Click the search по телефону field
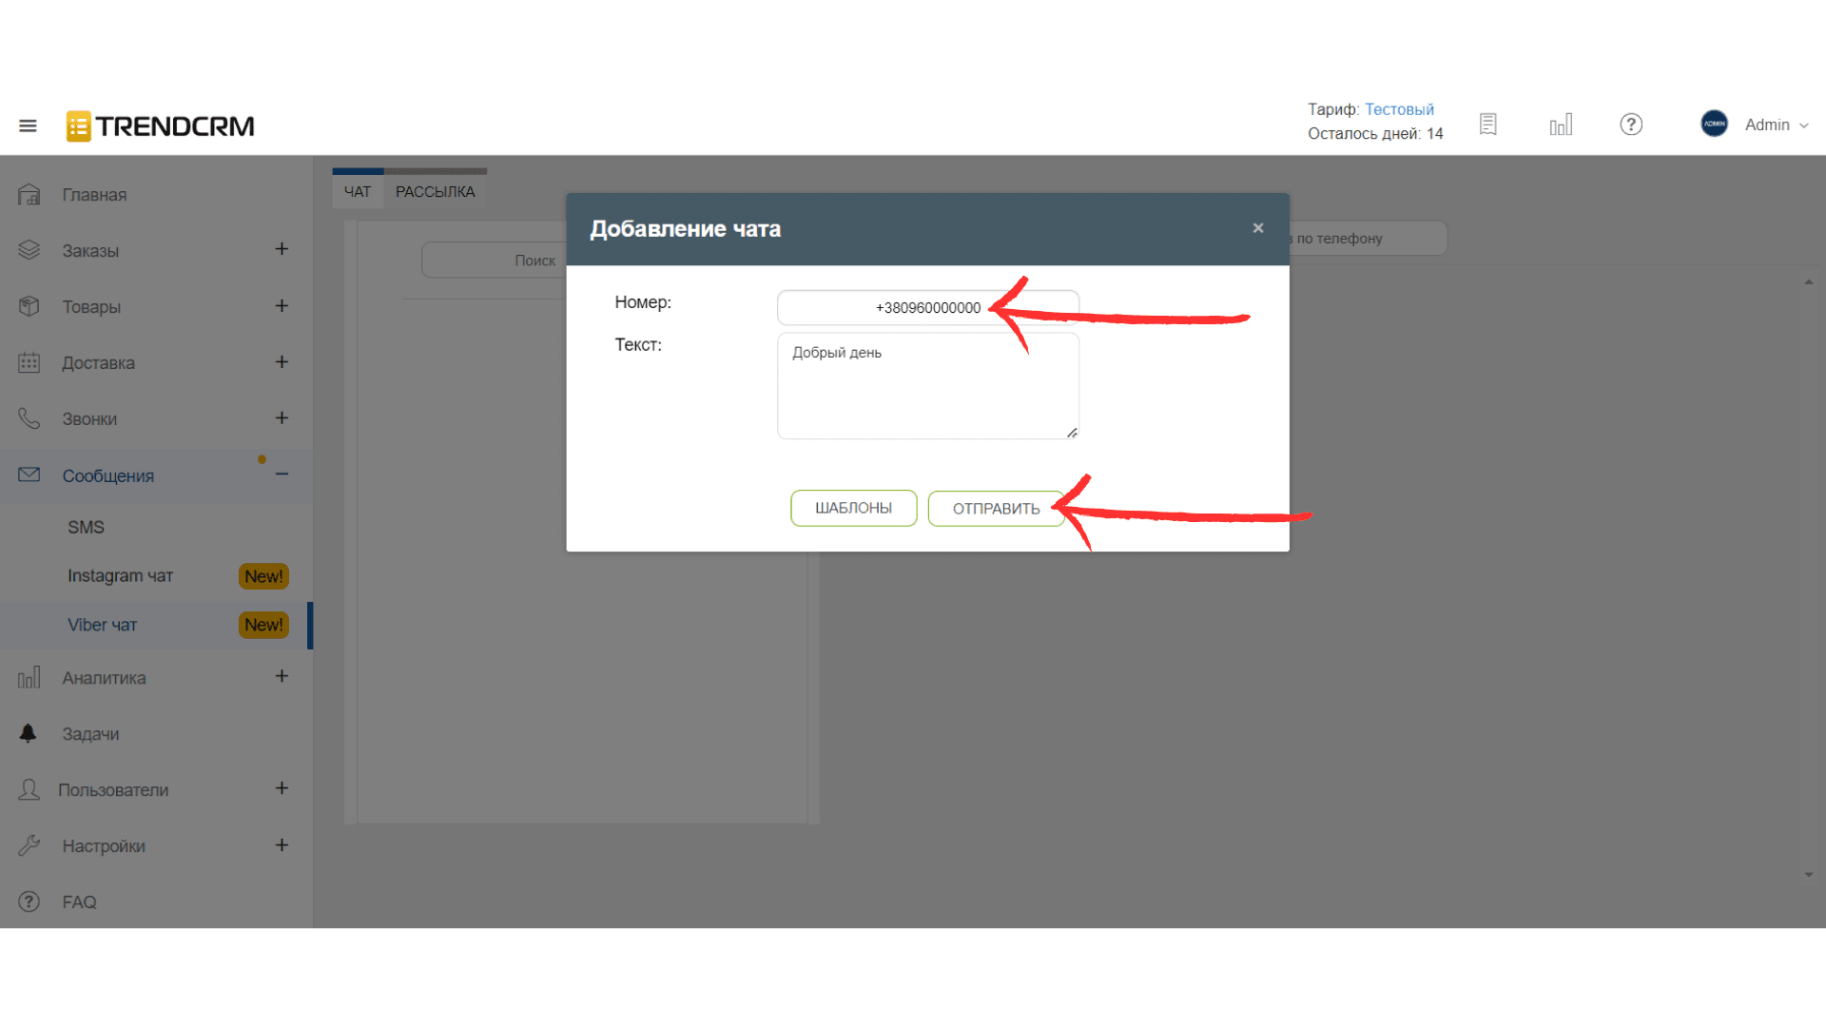The image size is (1826, 1027). [1368, 238]
